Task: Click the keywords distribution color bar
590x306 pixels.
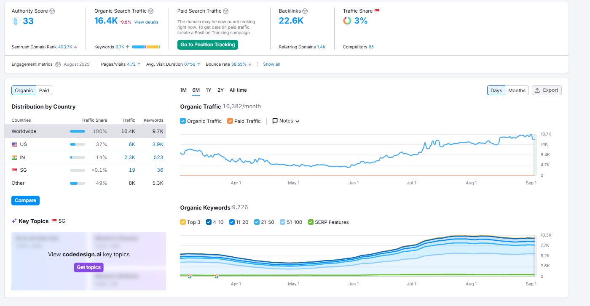Action: click(146, 47)
